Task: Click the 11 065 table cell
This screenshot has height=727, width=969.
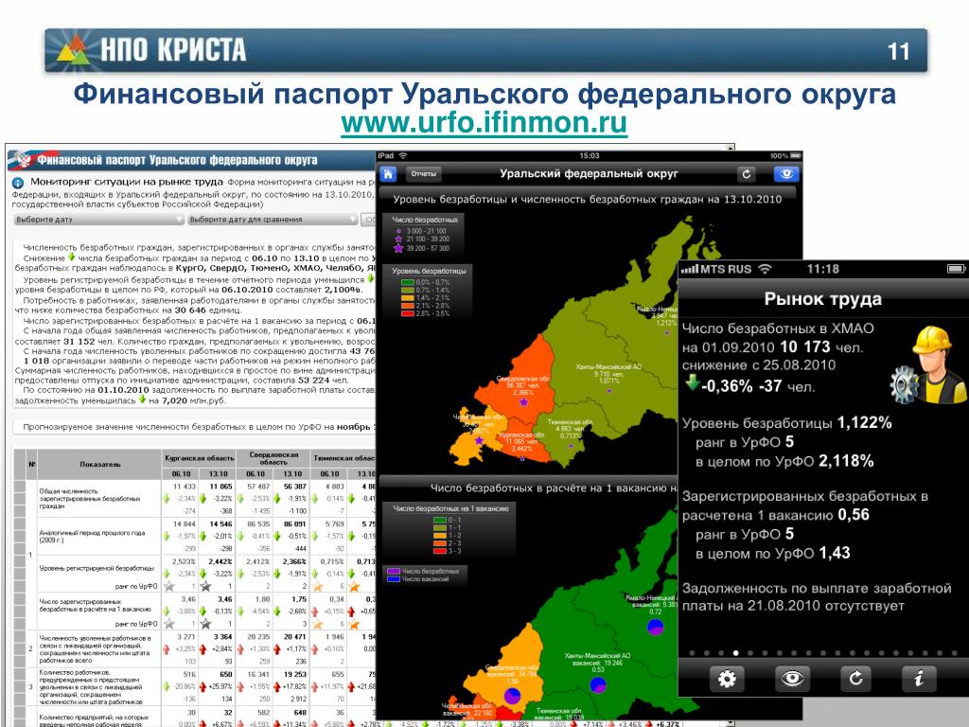Action: tap(220, 487)
